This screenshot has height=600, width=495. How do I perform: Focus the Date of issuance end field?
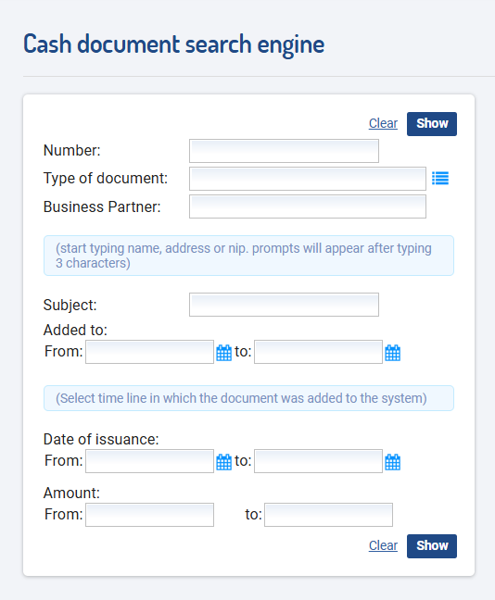(x=318, y=461)
